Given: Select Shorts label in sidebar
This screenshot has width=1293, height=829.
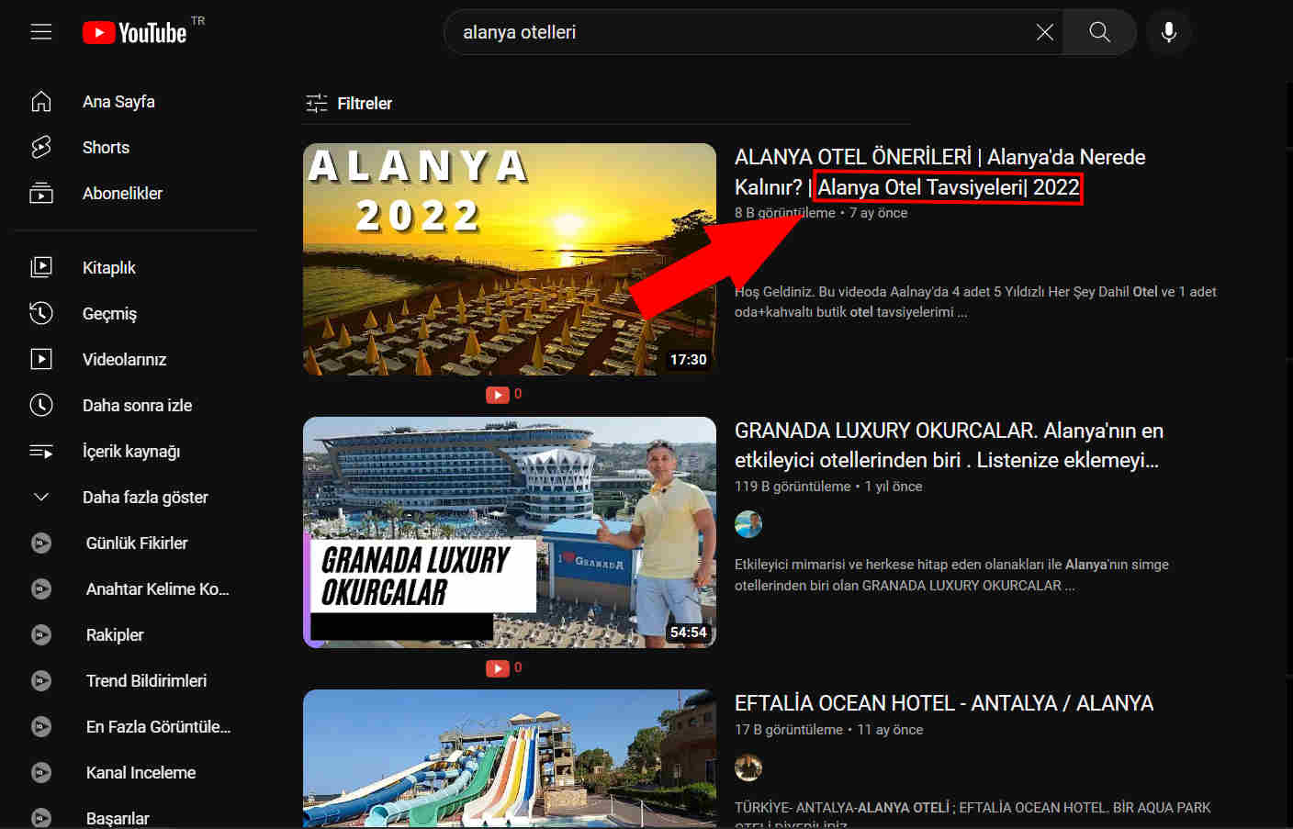Looking at the screenshot, I should point(106,147).
